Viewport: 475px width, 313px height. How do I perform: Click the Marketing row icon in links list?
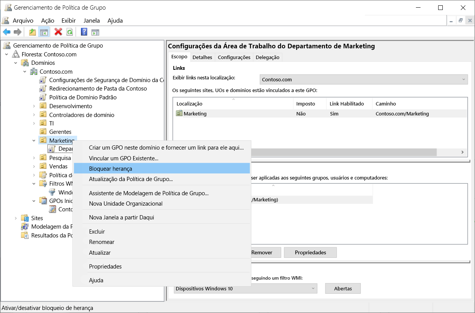(x=179, y=114)
